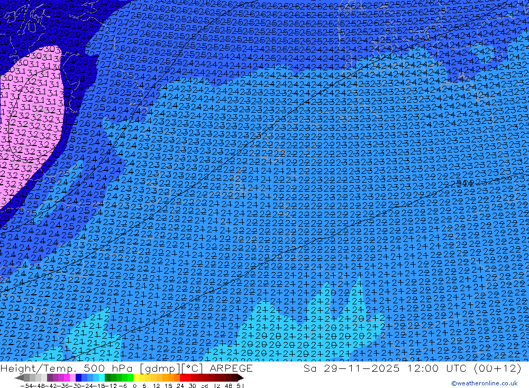Viewport: 529px width, 388px height.
Task: Select the lightest cyan swatch before the green
Action: pyautogui.click(x=102, y=377)
